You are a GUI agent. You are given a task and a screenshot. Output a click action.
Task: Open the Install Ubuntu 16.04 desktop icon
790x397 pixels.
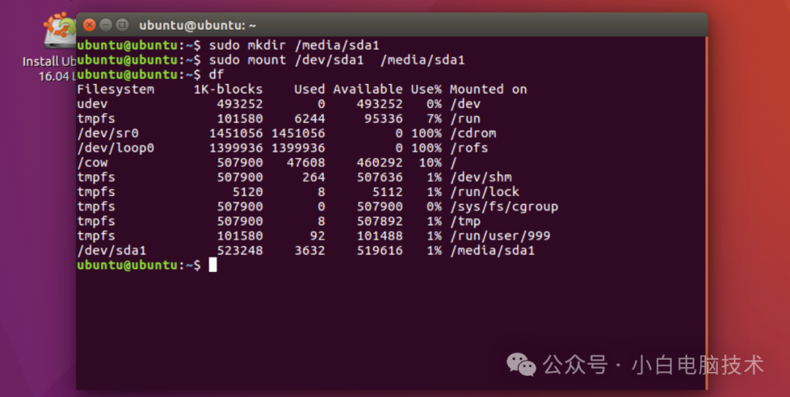coord(50,48)
